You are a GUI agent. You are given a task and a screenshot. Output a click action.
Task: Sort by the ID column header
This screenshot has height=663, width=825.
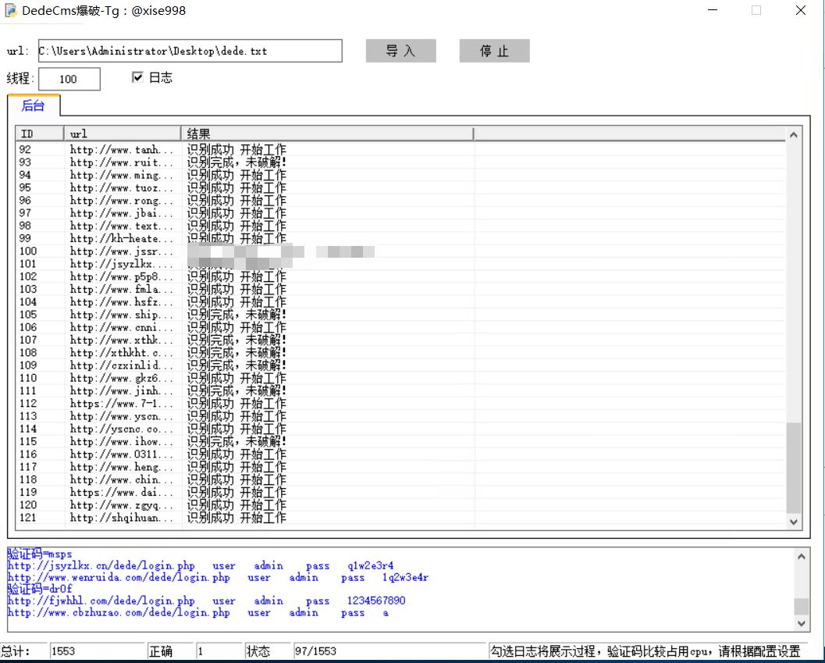click(x=40, y=134)
